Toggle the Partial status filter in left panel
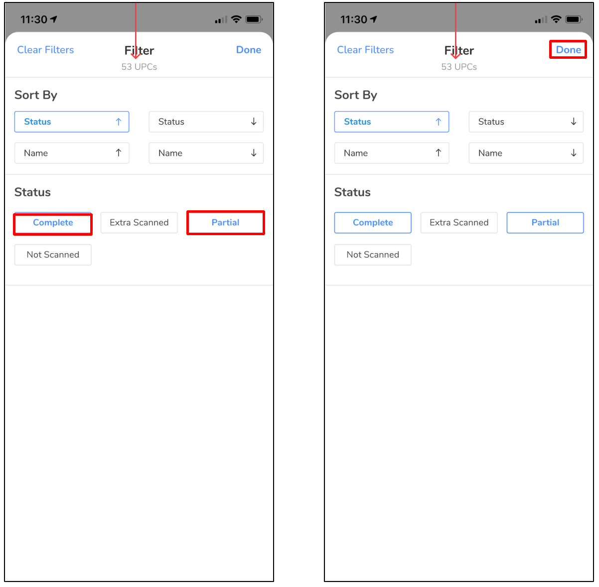599x587 pixels. 226,223
